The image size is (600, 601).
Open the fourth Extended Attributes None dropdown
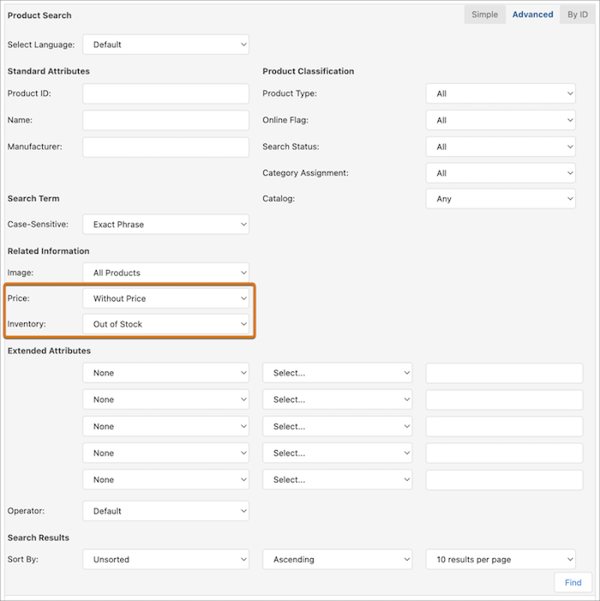pyautogui.click(x=166, y=453)
